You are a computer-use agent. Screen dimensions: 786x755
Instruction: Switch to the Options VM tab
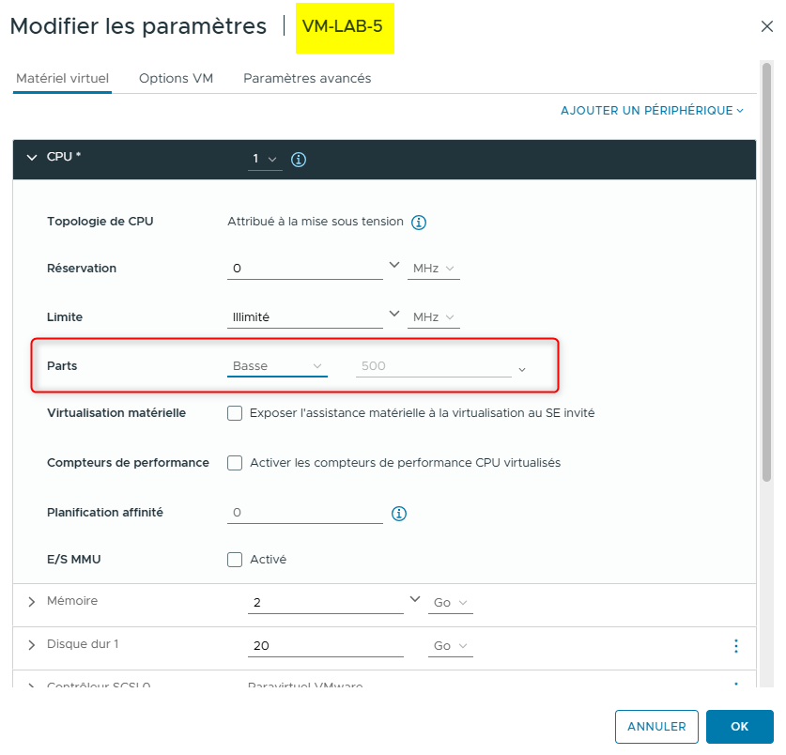[176, 79]
